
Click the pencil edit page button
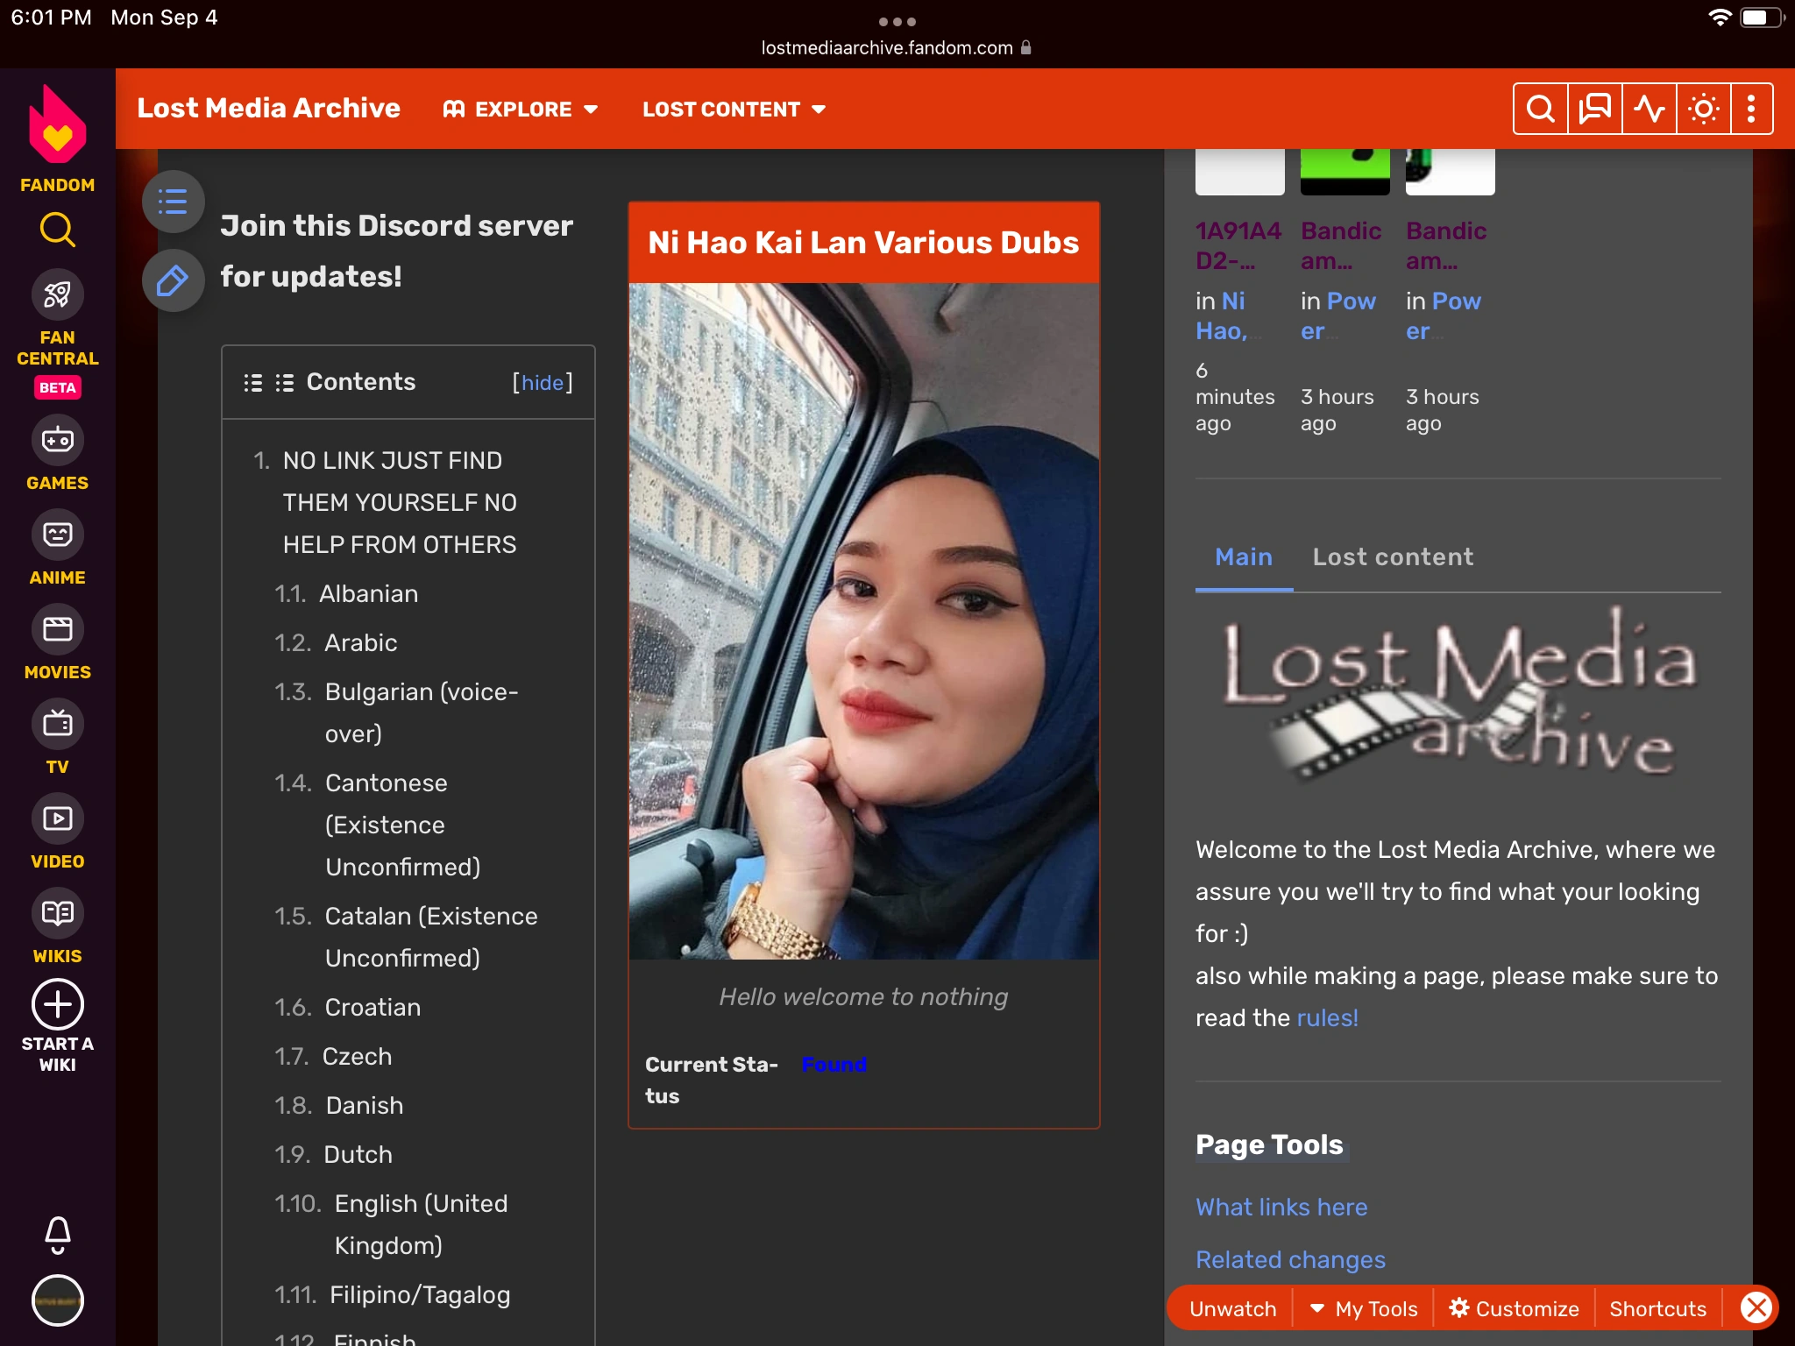pyautogui.click(x=173, y=280)
